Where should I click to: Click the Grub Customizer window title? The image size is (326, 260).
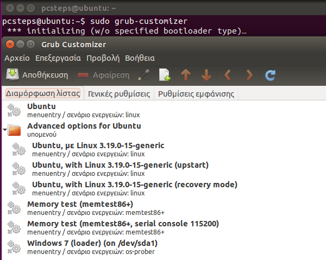(x=73, y=45)
